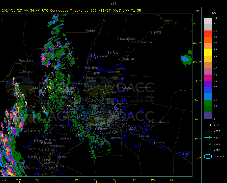Click the 'Manzano' map label
This screenshot has height=183, width=227.
pos(23,167)
